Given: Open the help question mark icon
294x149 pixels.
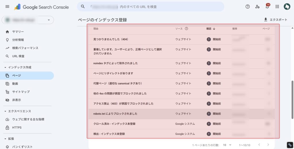Looking at the screenshot, I should pos(247,7).
